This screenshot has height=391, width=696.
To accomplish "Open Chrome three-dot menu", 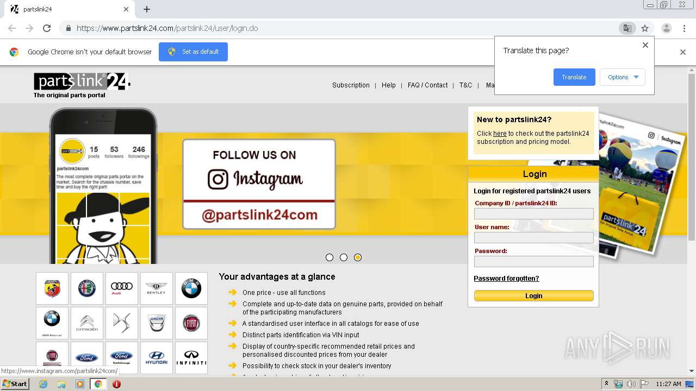I will click(683, 28).
